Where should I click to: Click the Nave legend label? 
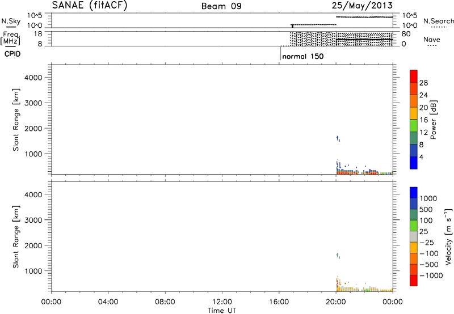(432, 39)
